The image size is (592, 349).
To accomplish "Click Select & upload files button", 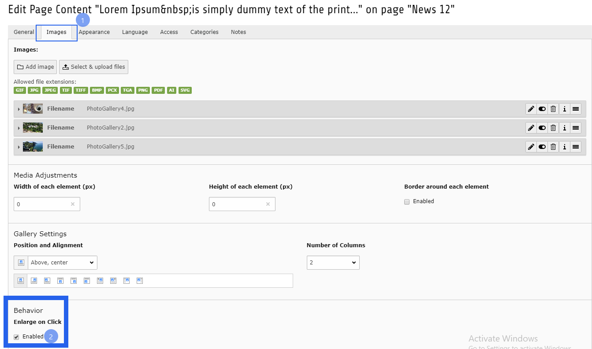I will (93, 67).
